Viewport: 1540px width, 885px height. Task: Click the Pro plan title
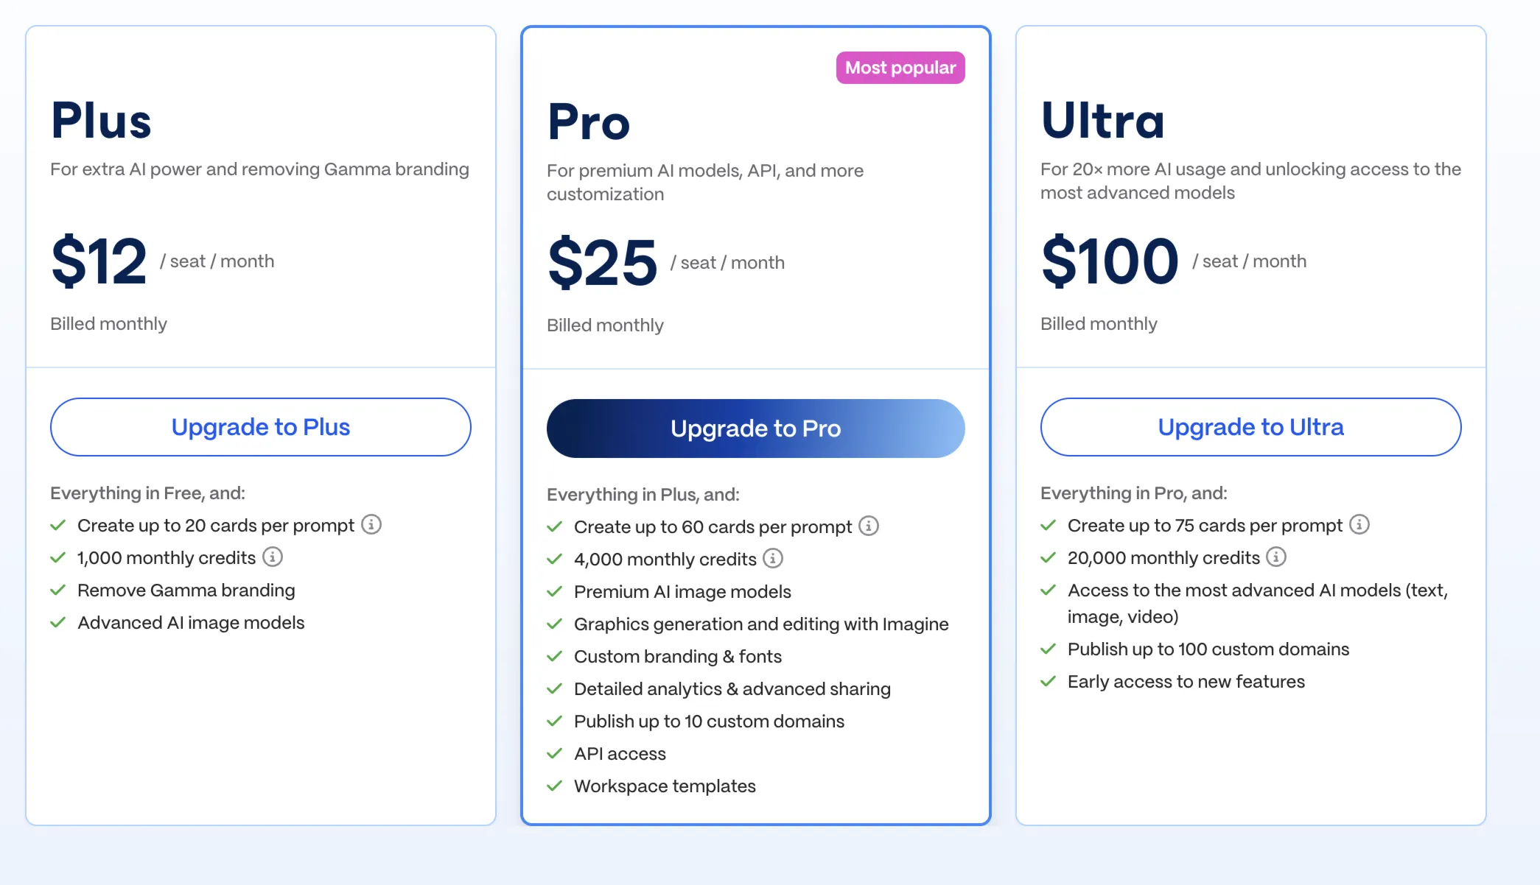point(589,122)
